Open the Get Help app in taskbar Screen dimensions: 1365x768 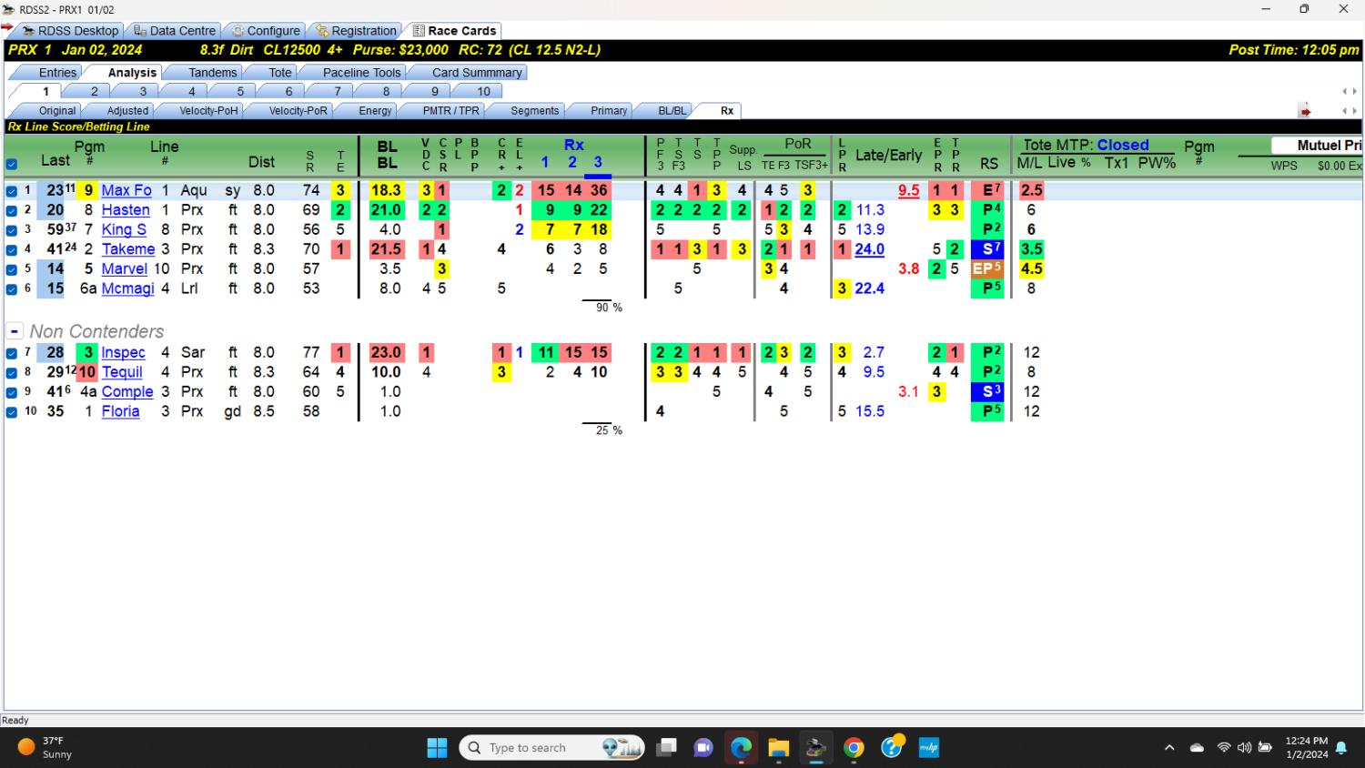[x=892, y=747]
